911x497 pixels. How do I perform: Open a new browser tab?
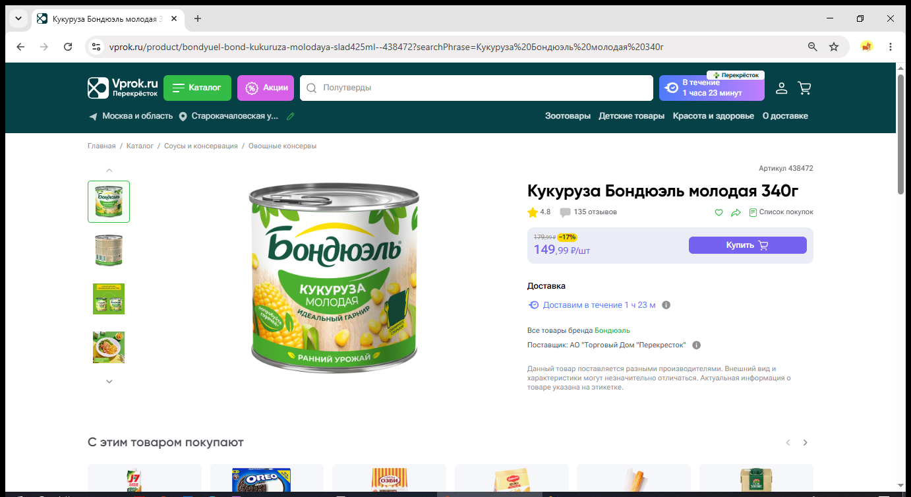pyautogui.click(x=198, y=18)
